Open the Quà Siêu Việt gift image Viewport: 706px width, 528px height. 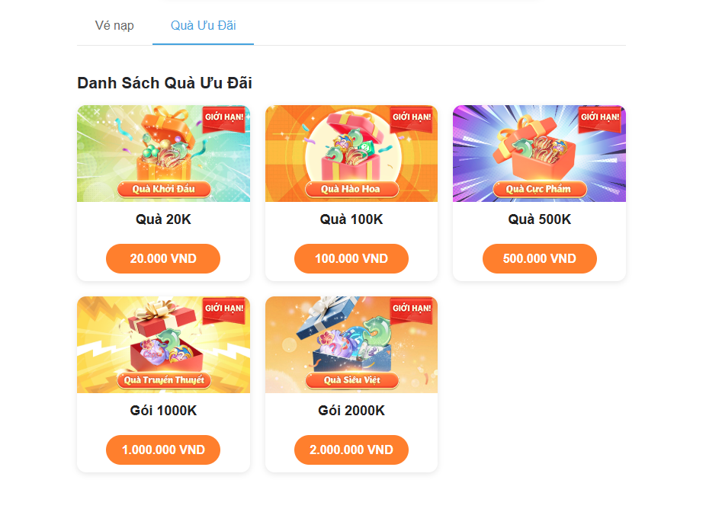pyautogui.click(x=351, y=345)
